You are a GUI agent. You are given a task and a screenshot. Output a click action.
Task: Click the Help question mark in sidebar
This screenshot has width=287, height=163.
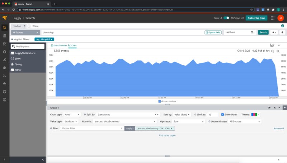click(4, 100)
